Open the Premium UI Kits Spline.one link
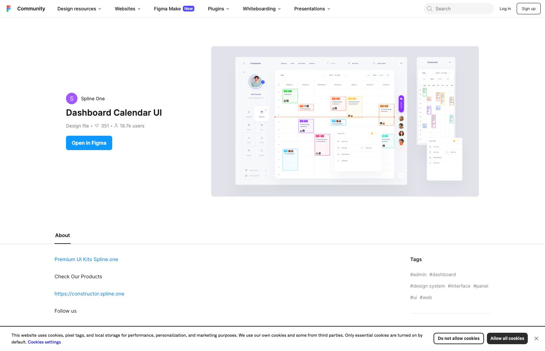 tap(86, 259)
